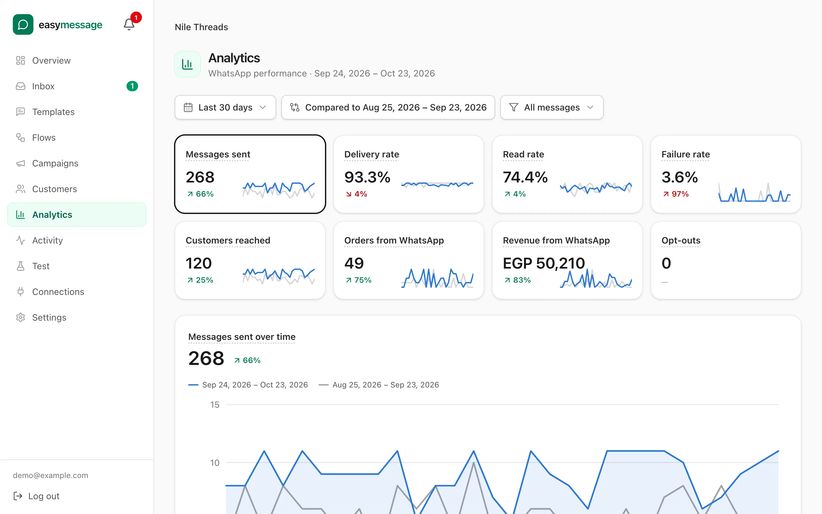Open the Compared to date range selector
Screen dimensions: 822x514
pos(388,107)
